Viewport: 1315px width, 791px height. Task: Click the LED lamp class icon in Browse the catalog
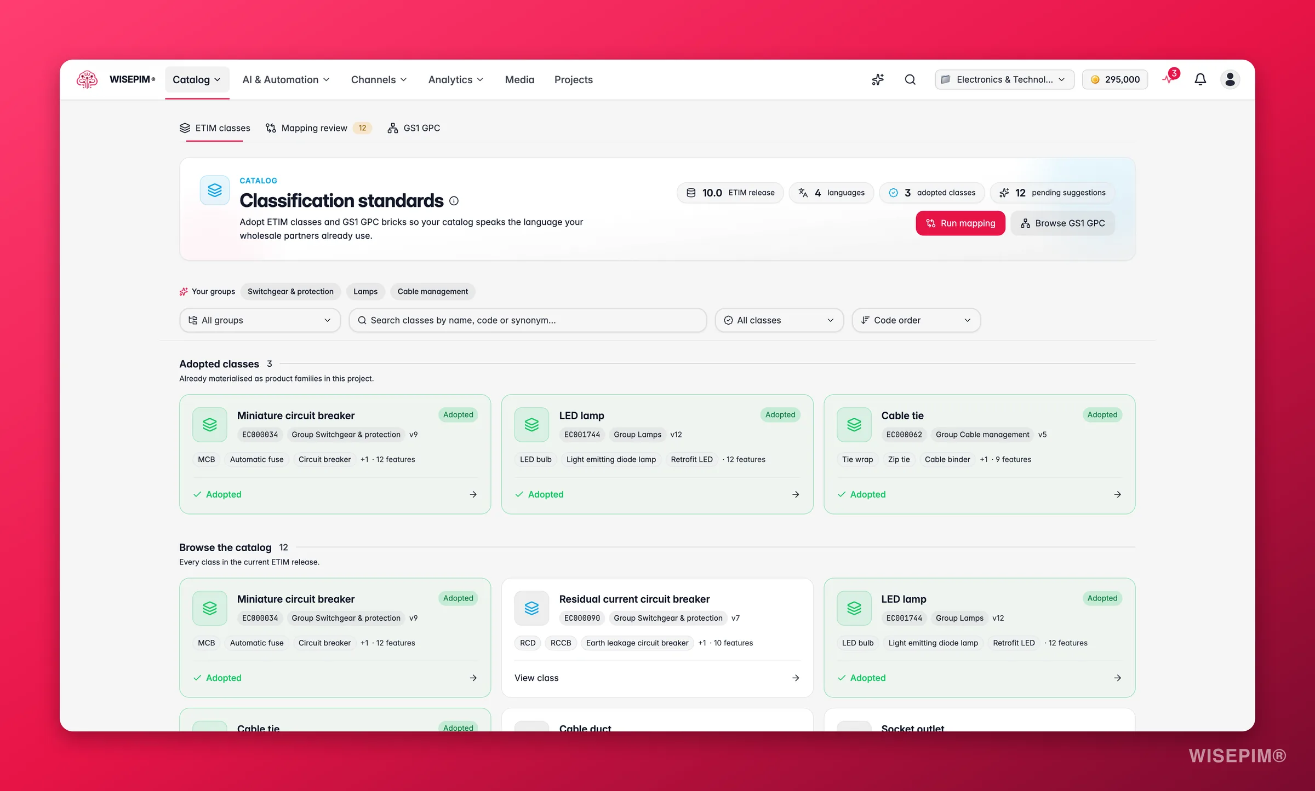coord(854,608)
